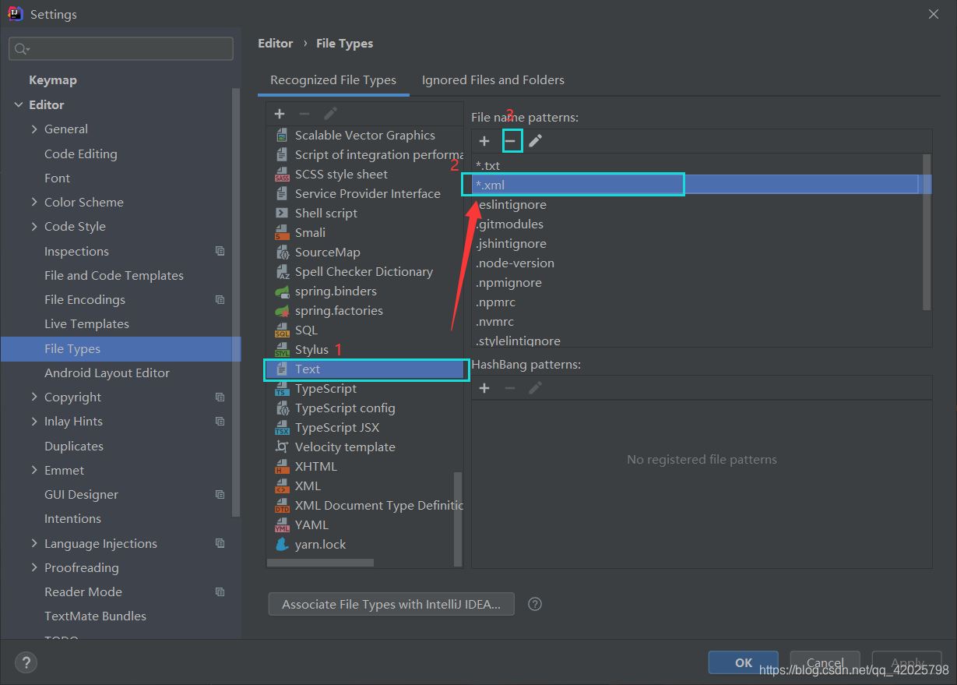Open Live Templates settings

pos(86,324)
